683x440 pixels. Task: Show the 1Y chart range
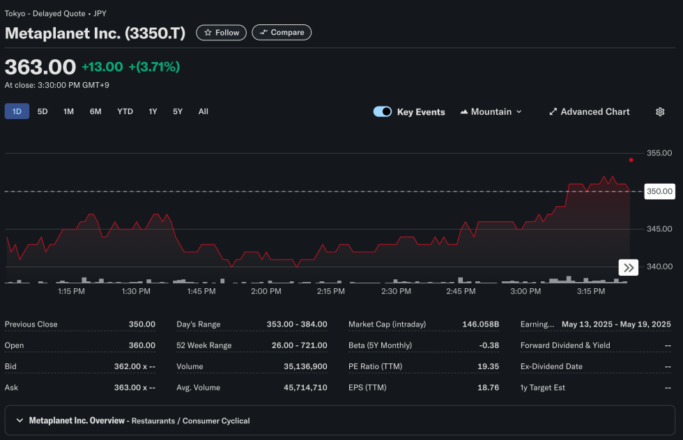[x=153, y=111]
